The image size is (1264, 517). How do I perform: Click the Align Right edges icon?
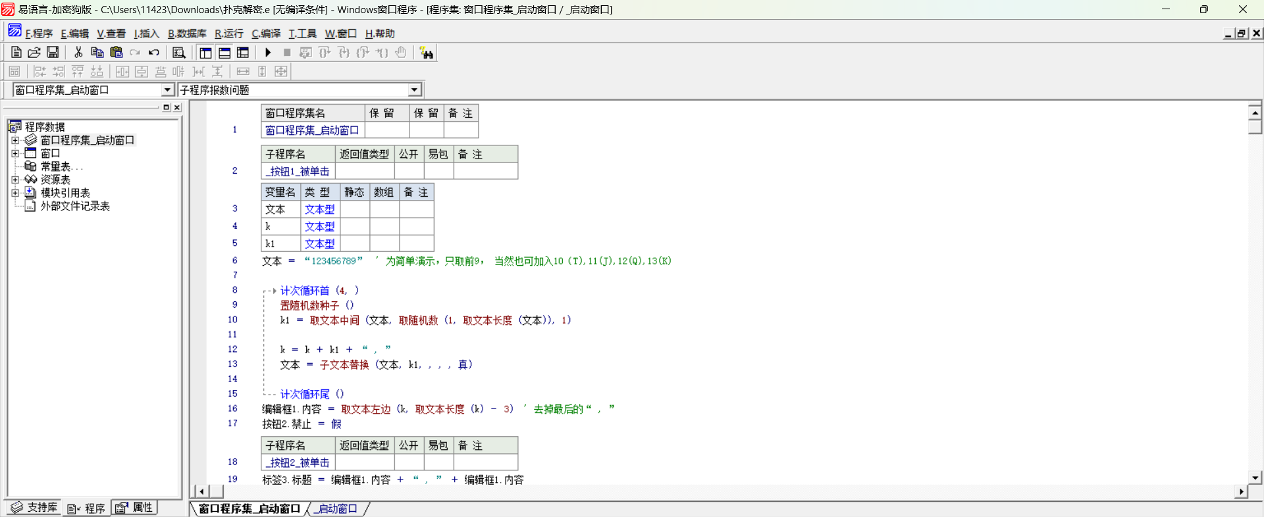(x=59, y=72)
